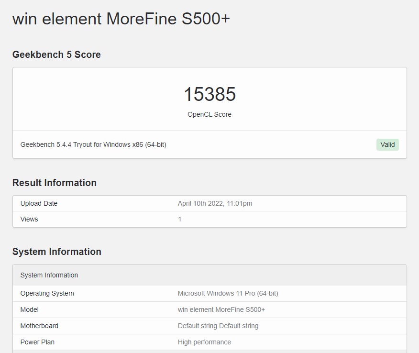
Task: Click the High performance power plan value
Action: point(204,342)
